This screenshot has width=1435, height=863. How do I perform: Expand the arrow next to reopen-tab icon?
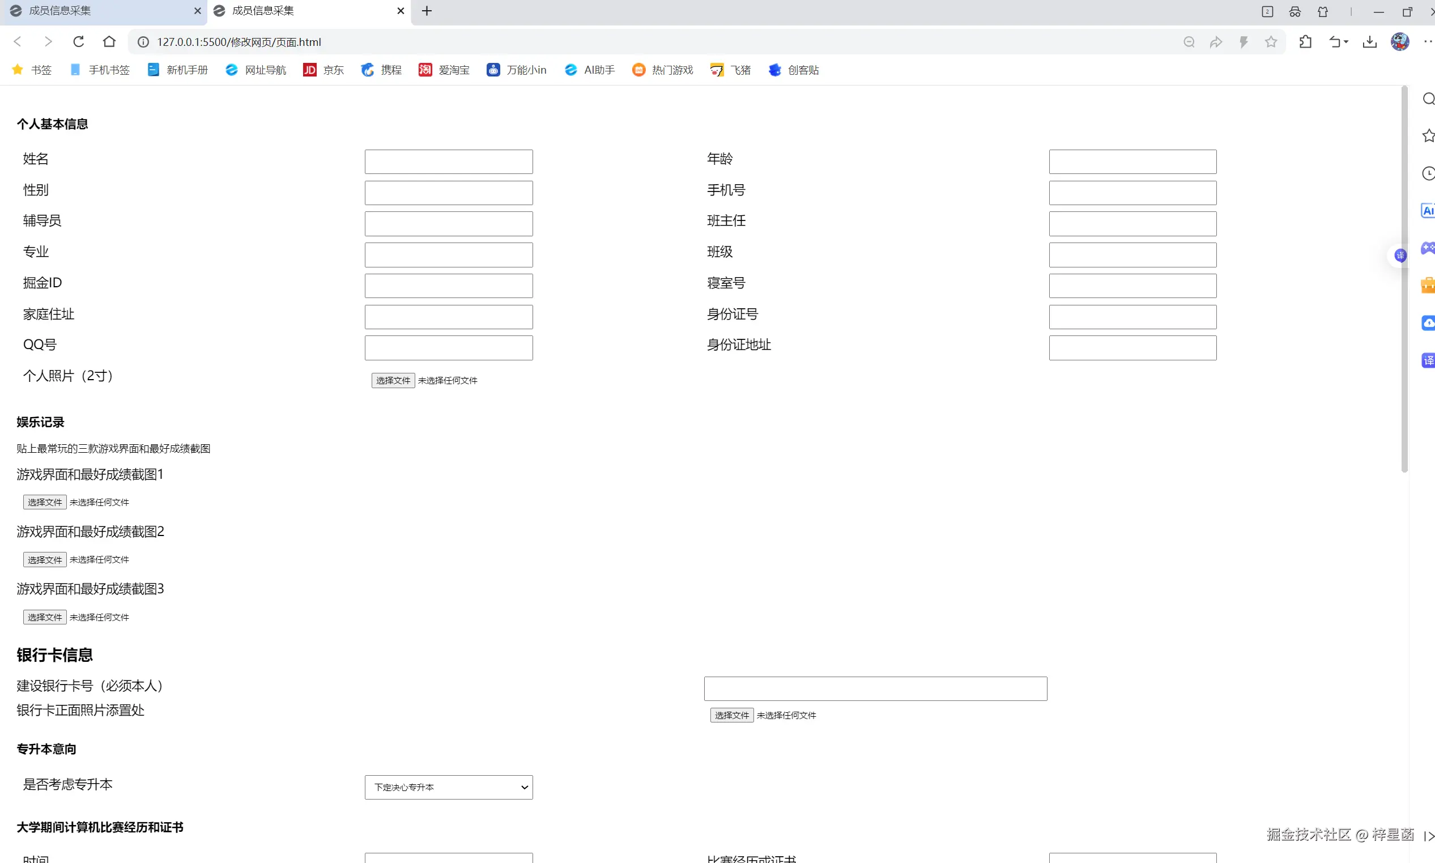(x=1347, y=41)
